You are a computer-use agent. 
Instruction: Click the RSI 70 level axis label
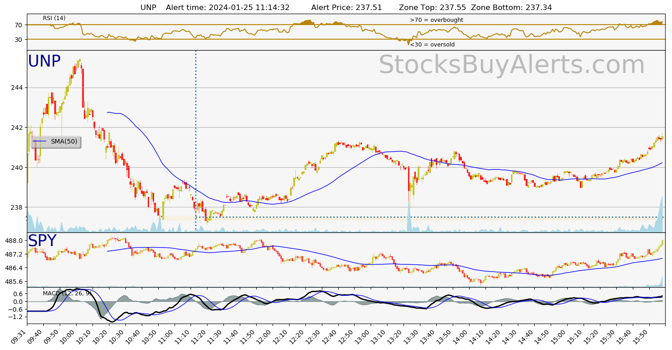pyautogui.click(x=18, y=25)
